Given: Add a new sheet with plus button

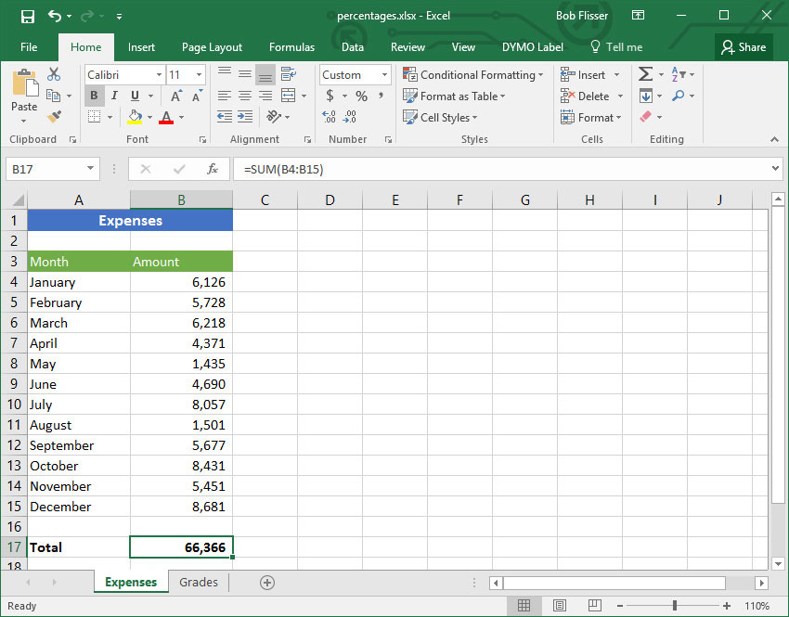Looking at the screenshot, I should pos(267,583).
